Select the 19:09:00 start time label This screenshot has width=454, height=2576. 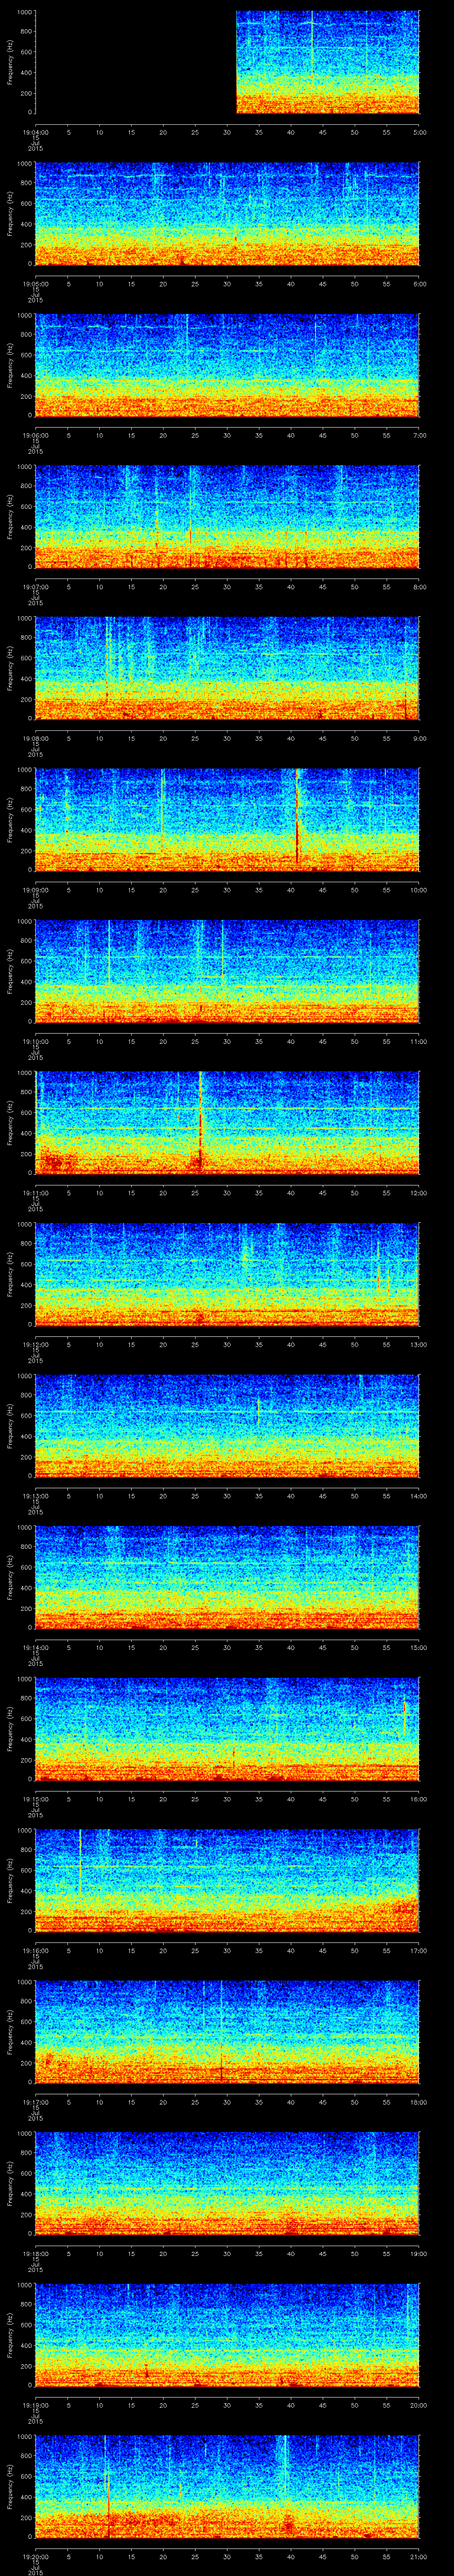coord(35,890)
